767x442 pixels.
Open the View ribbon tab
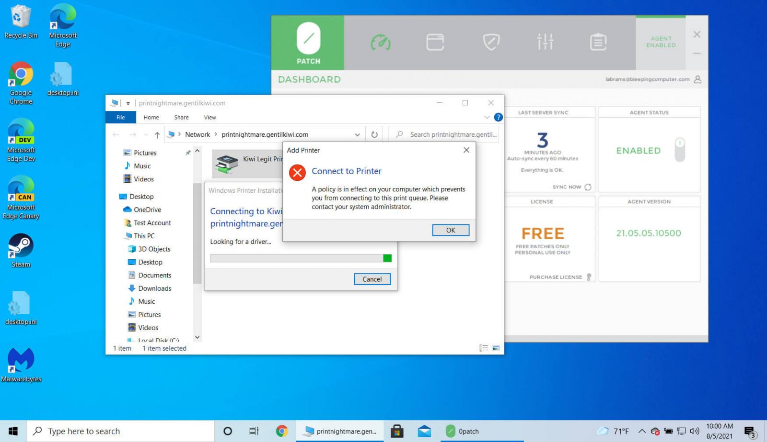pyautogui.click(x=210, y=117)
